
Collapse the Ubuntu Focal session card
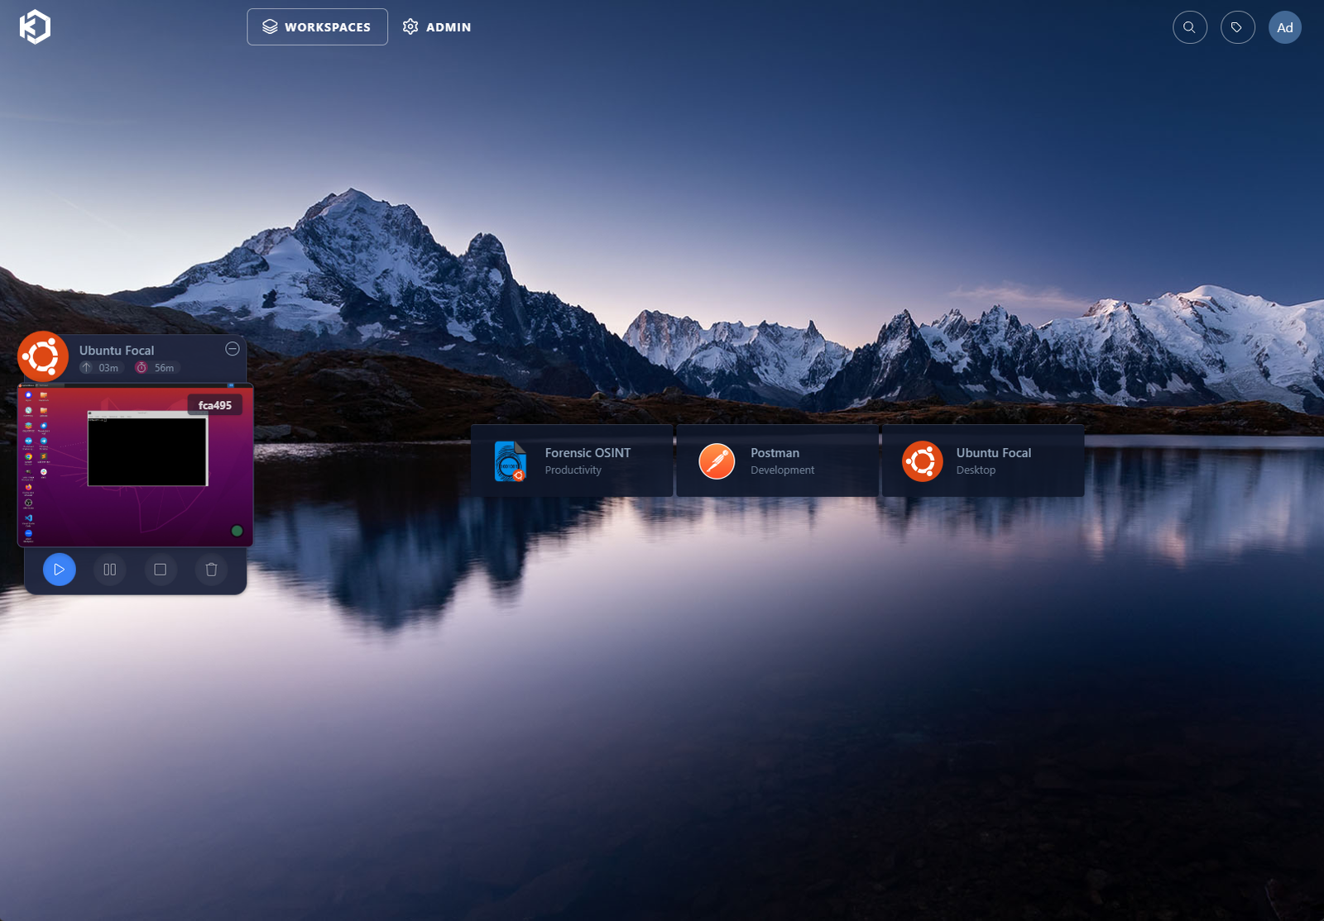click(233, 349)
